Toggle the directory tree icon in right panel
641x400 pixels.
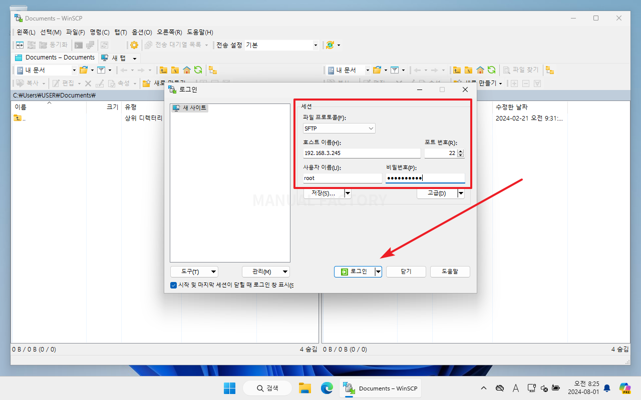pos(550,70)
